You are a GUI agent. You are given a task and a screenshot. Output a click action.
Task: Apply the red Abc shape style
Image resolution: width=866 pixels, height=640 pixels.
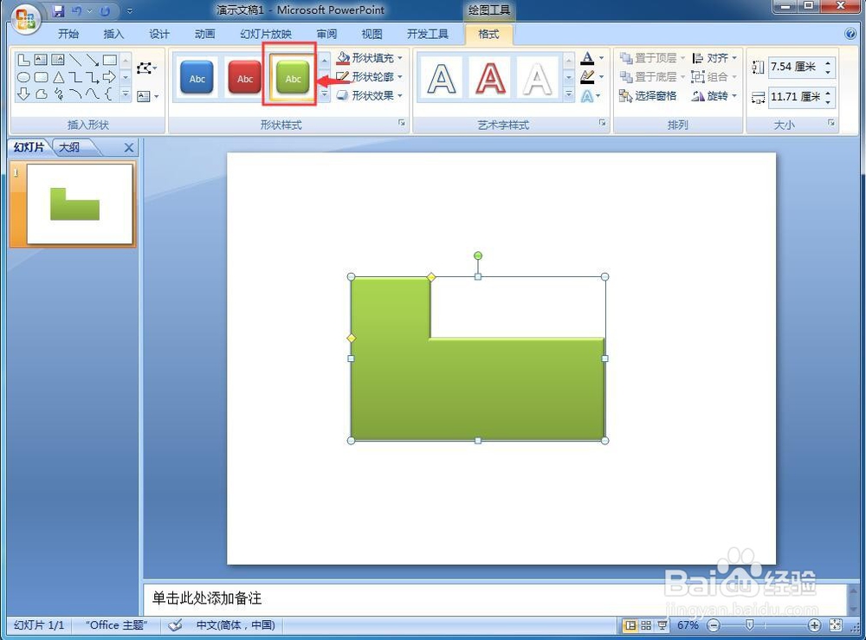point(245,78)
